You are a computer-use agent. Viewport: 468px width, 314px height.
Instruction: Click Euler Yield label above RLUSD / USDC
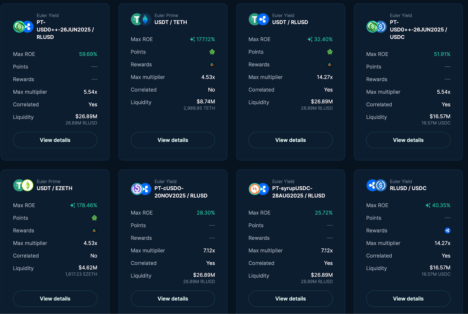pos(401,182)
